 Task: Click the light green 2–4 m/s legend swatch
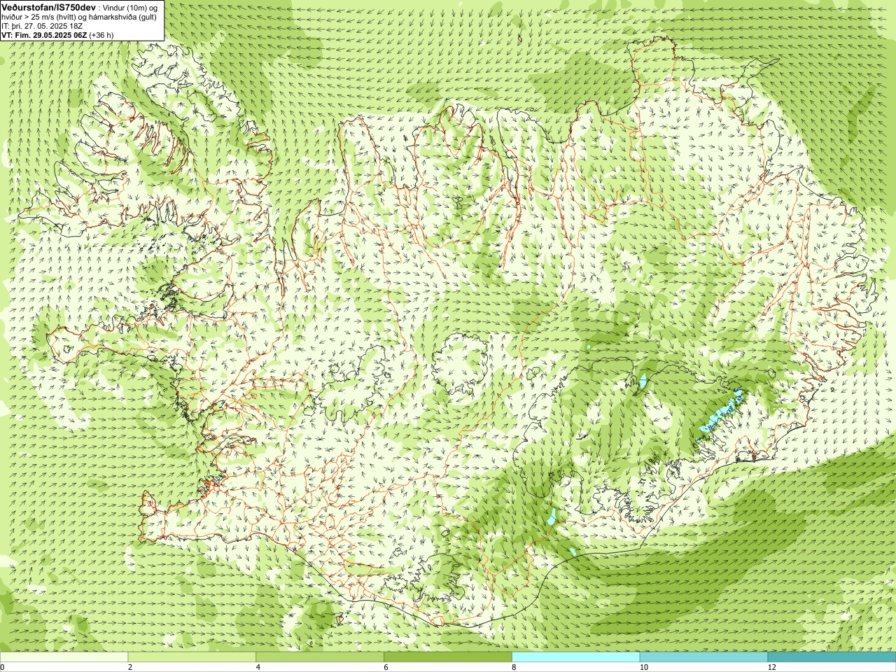click(x=192, y=657)
